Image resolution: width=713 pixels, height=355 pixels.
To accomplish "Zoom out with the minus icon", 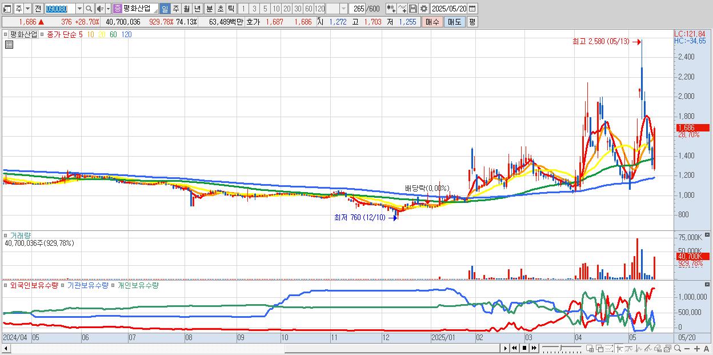I will (x=687, y=348).
